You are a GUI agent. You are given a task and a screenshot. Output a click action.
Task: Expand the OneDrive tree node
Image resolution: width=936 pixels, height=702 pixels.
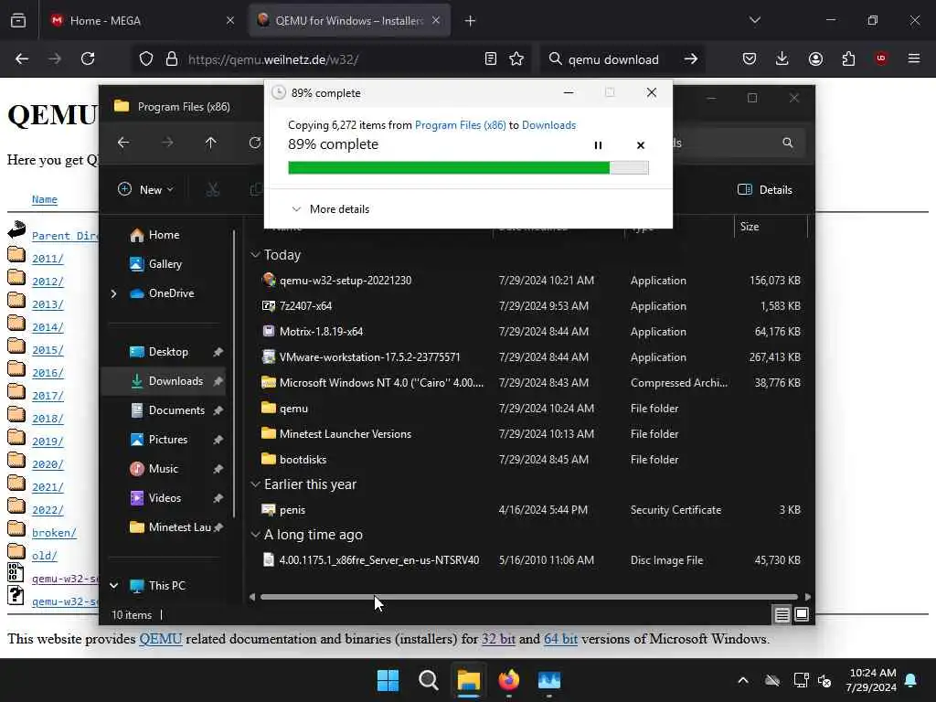click(113, 293)
